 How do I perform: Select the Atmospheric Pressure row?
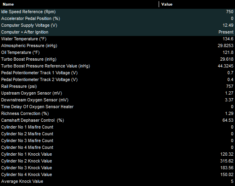[117, 46]
